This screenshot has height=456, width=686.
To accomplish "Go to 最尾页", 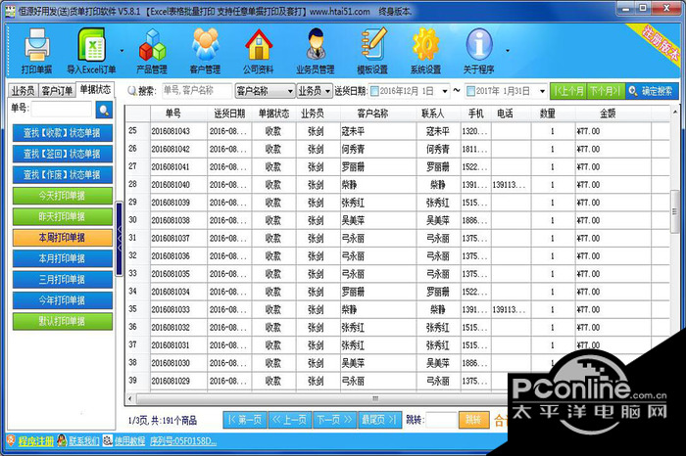I will pyautogui.click(x=379, y=420).
